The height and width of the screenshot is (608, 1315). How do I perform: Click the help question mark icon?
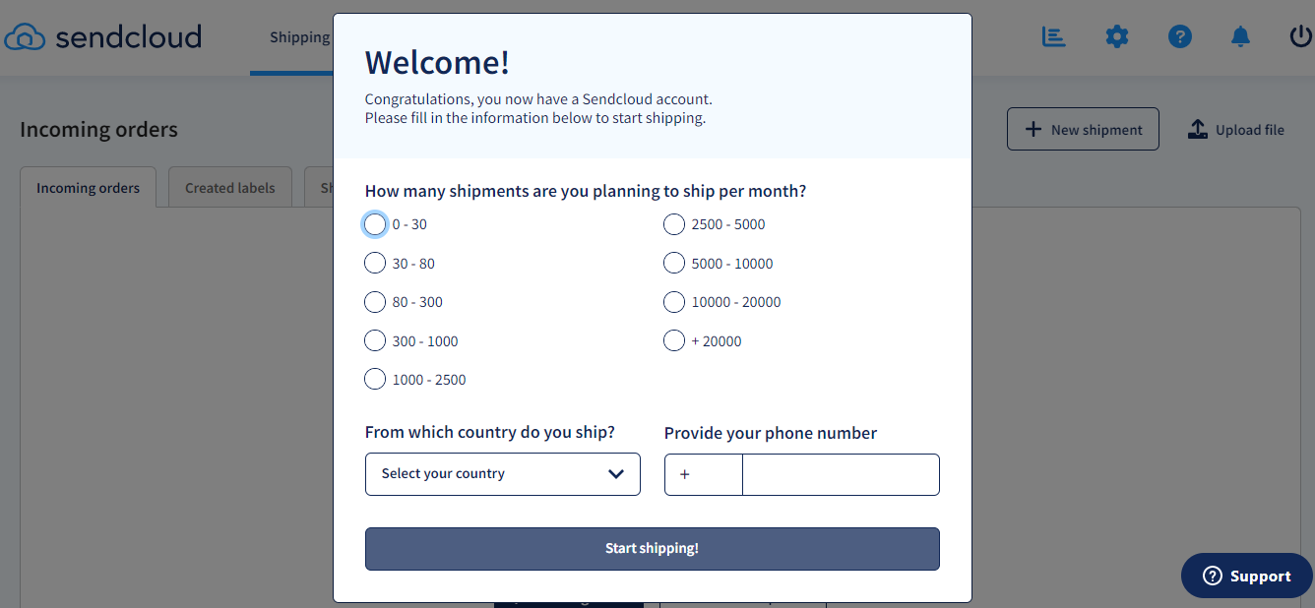(1180, 37)
